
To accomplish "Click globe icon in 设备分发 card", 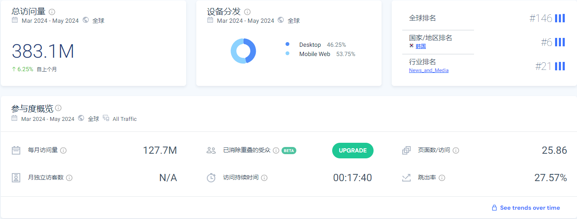I will tap(281, 20).
